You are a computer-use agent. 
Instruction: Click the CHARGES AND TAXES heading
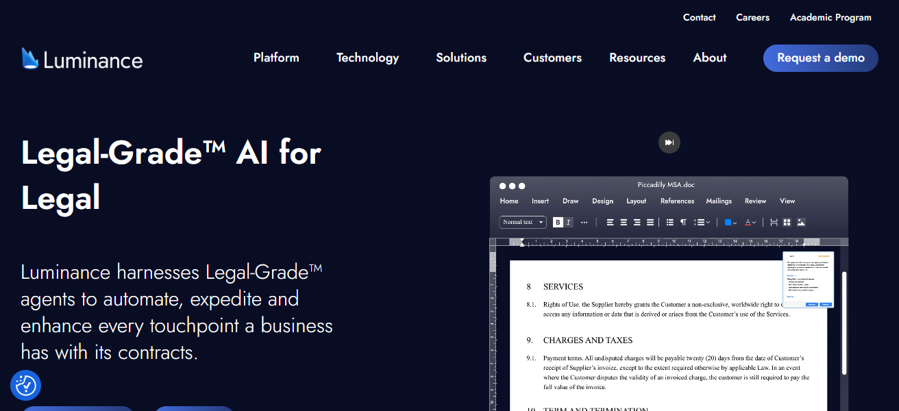click(588, 340)
